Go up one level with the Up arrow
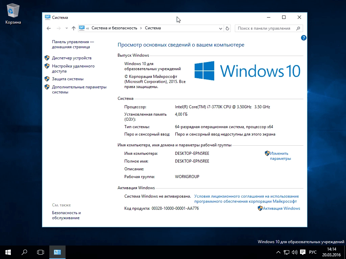Image resolution: width=346 pixels, height=259 pixels. pyautogui.click(x=73, y=28)
